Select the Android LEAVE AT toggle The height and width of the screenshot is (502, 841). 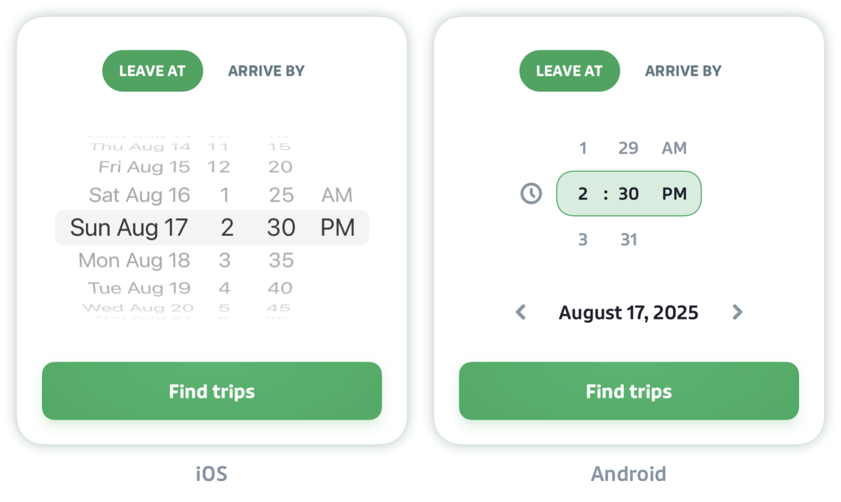(569, 71)
